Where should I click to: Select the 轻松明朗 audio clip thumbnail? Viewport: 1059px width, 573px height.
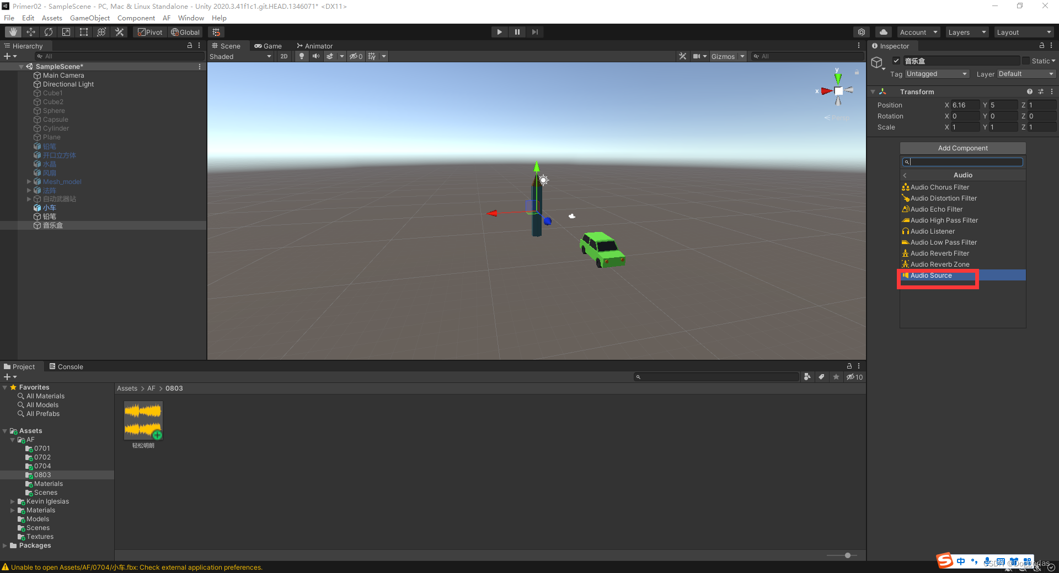143,420
